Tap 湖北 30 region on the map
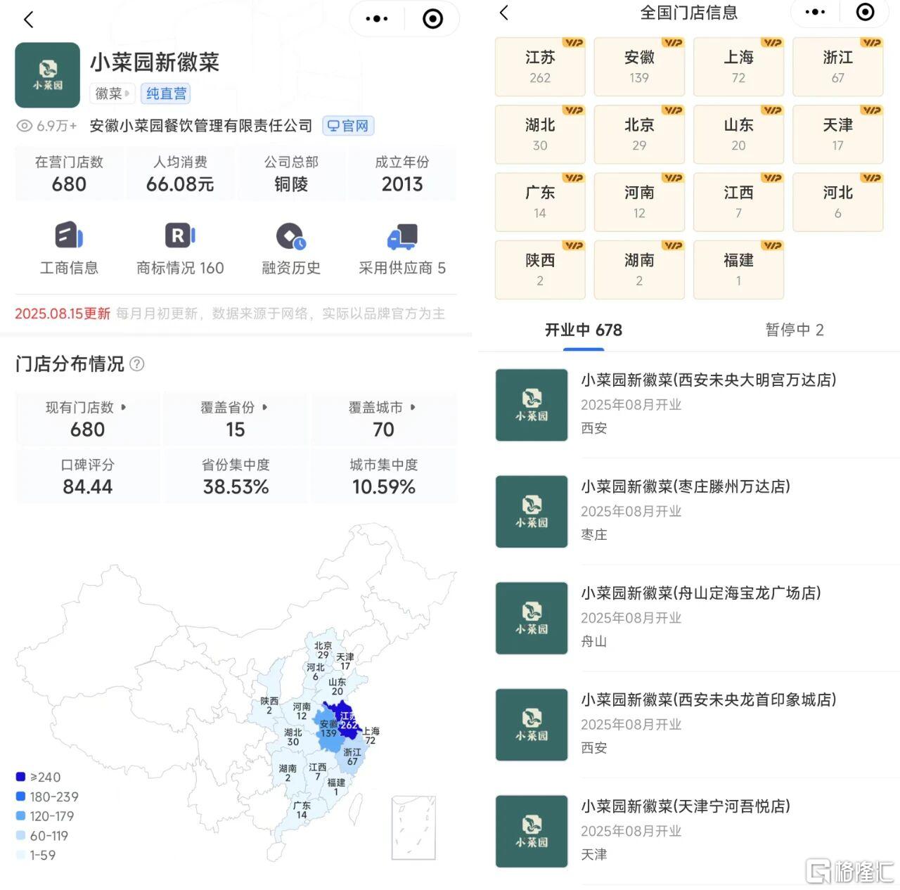The width and height of the screenshot is (900, 890). click(293, 737)
